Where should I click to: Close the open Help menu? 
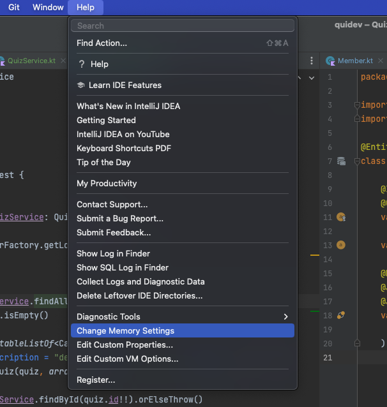coord(86,7)
